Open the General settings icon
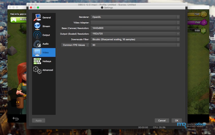This screenshot has height=135, width=215. click(x=37, y=17)
